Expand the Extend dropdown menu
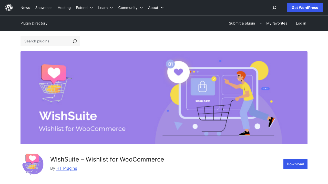328x184 pixels. 84,8
